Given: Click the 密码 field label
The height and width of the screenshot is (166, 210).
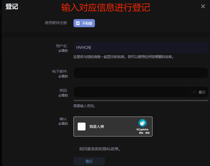Looking at the screenshot, I should click(x=63, y=91).
